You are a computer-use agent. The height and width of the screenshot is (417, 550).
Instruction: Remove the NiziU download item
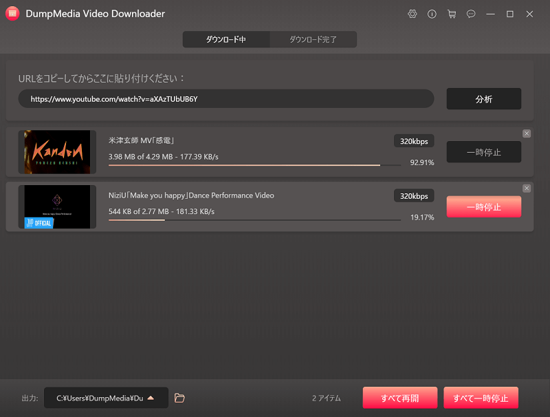(x=527, y=189)
